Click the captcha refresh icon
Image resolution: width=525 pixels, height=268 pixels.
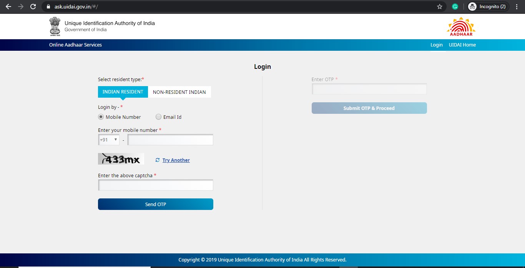(158, 160)
